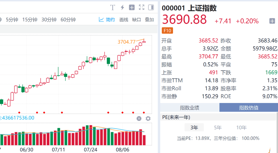This screenshot has height=153, width=278.
Task: Switch to the 指数业绩 tab
Action: pyautogui.click(x=189, y=107)
